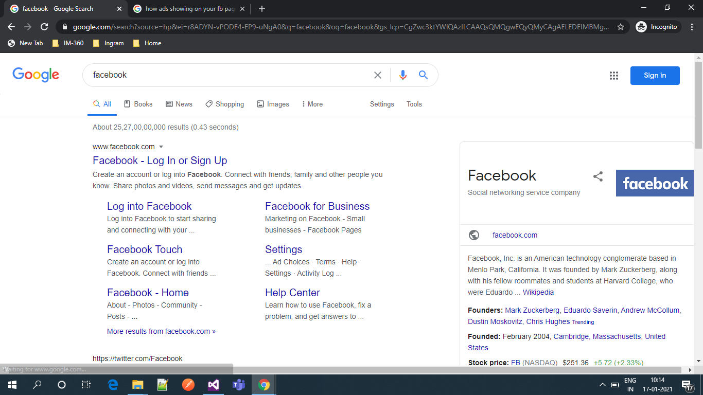This screenshot has width=703, height=395.
Task: Bookmark this page with star icon
Action: click(621, 27)
